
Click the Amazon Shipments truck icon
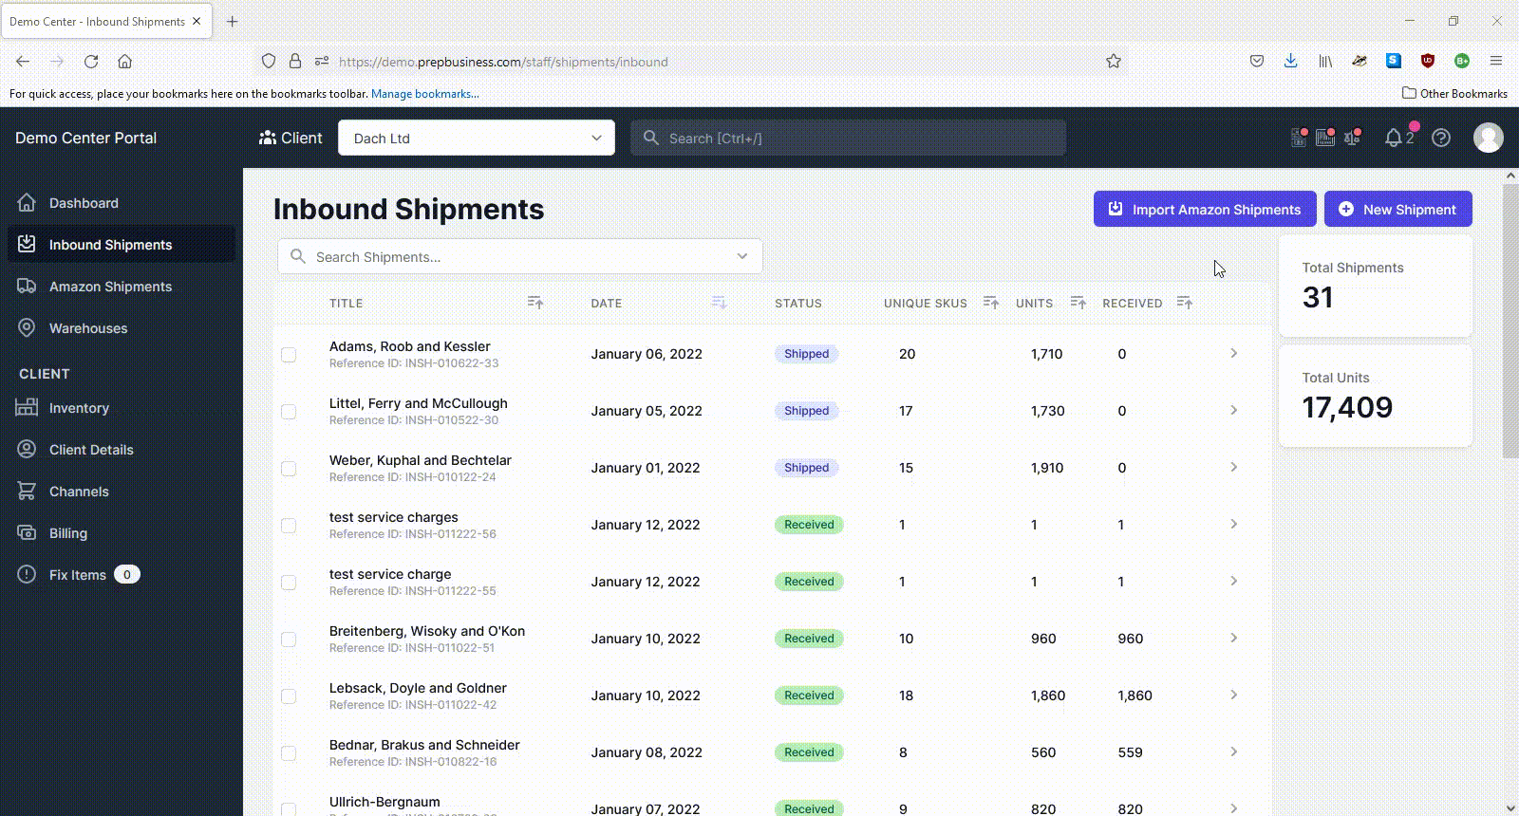pyautogui.click(x=27, y=286)
